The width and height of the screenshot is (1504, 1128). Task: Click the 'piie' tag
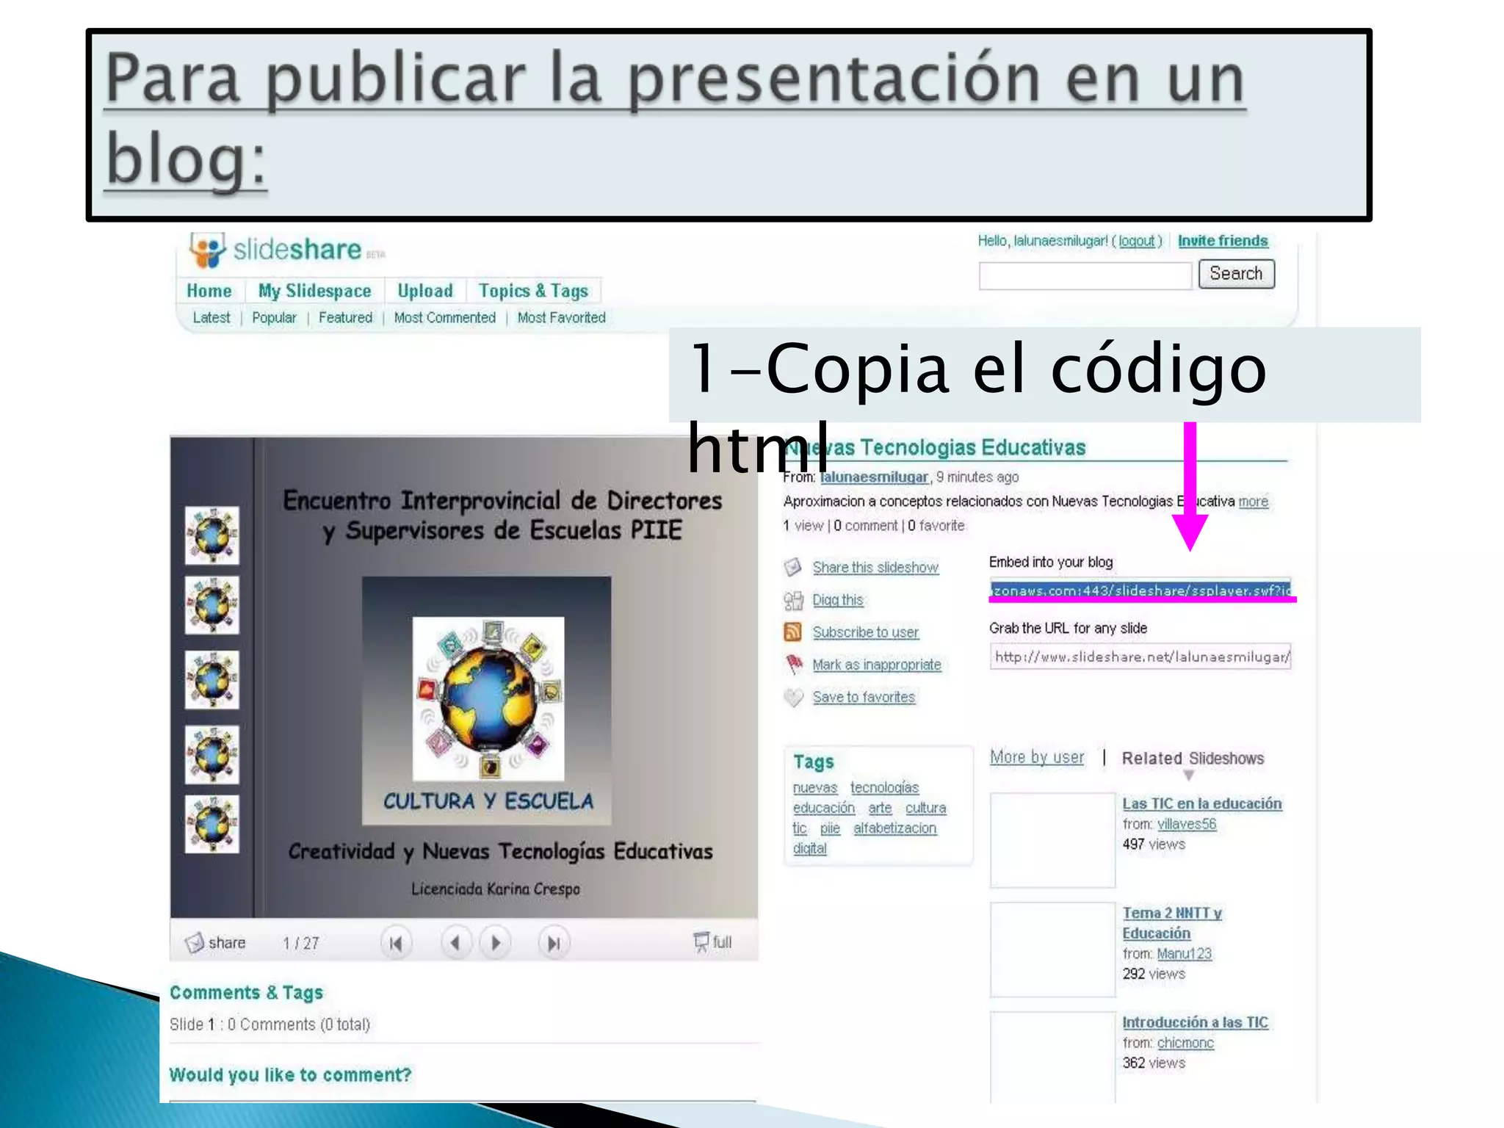830,828
